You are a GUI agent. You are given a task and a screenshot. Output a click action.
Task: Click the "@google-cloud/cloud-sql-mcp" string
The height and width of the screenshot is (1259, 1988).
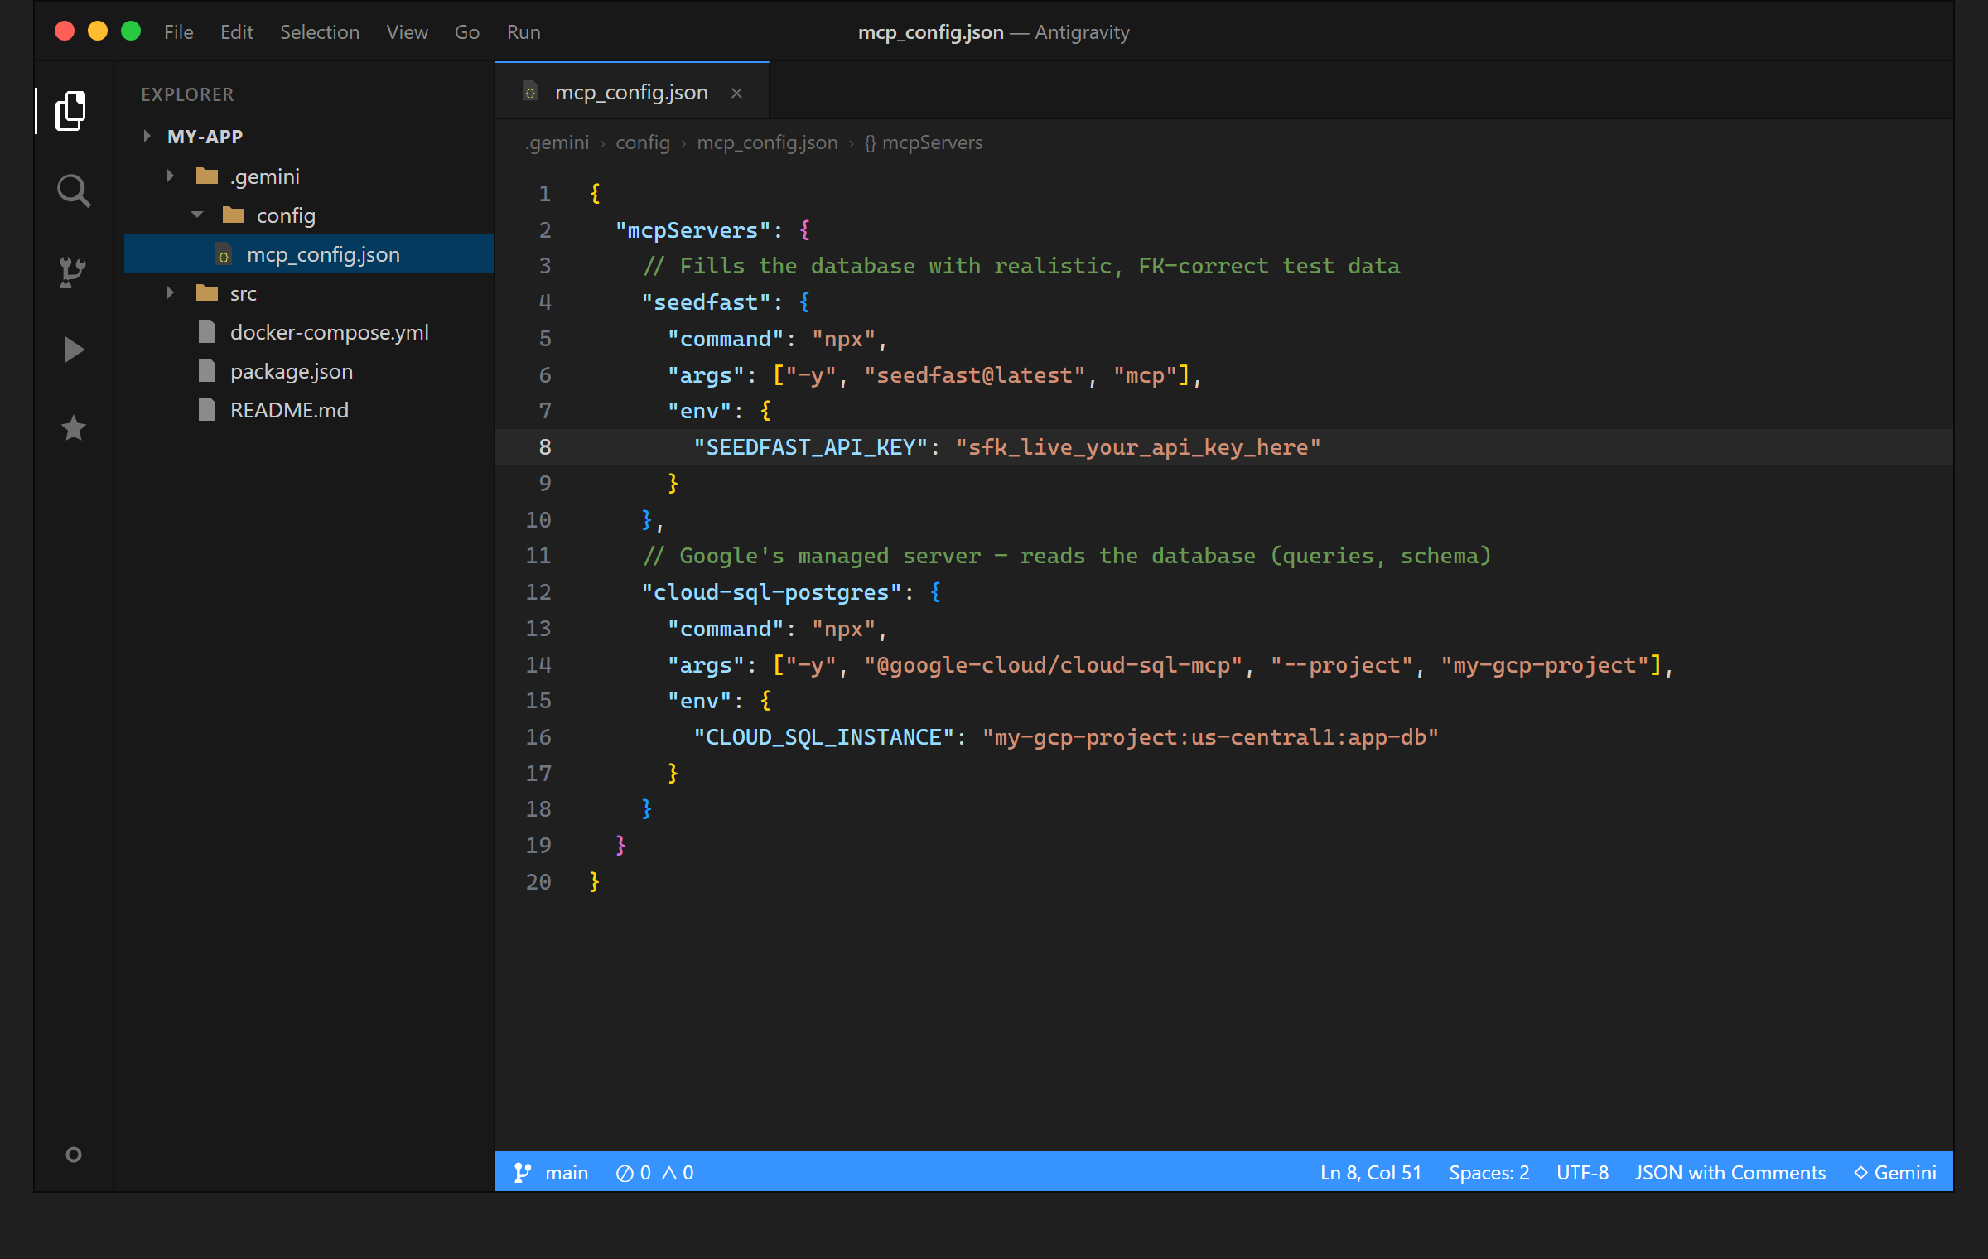pyautogui.click(x=1053, y=664)
